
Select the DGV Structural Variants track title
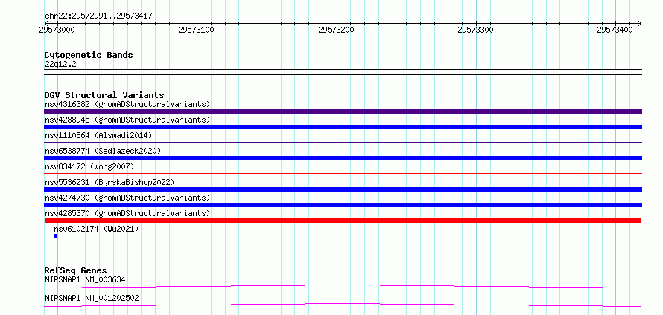104,95
